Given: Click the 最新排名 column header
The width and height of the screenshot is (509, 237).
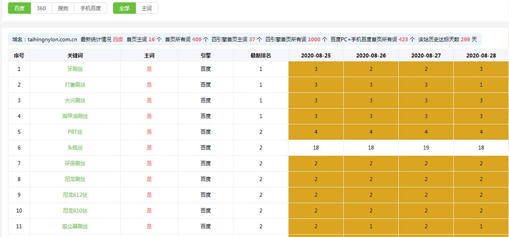Looking at the screenshot, I should click(261, 55).
